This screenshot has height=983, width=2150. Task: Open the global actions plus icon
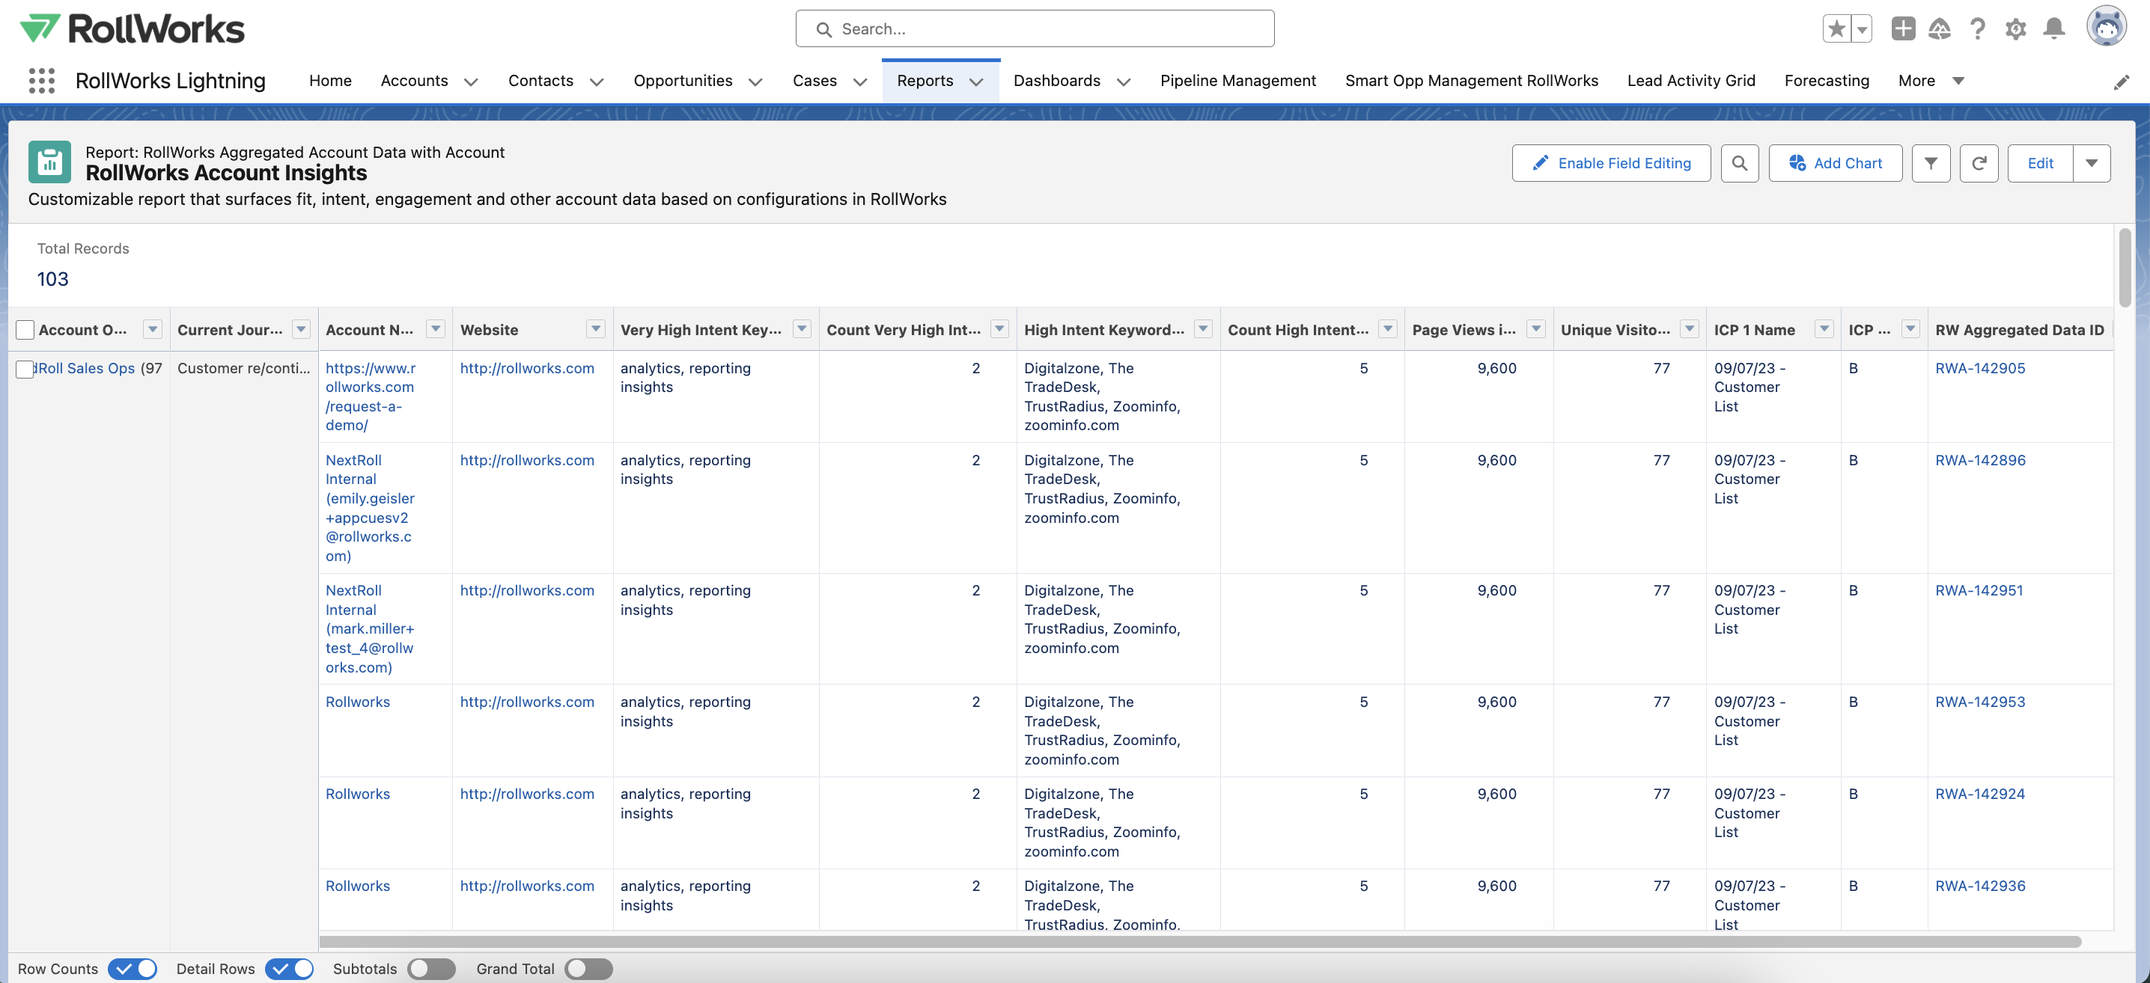[x=1902, y=28]
